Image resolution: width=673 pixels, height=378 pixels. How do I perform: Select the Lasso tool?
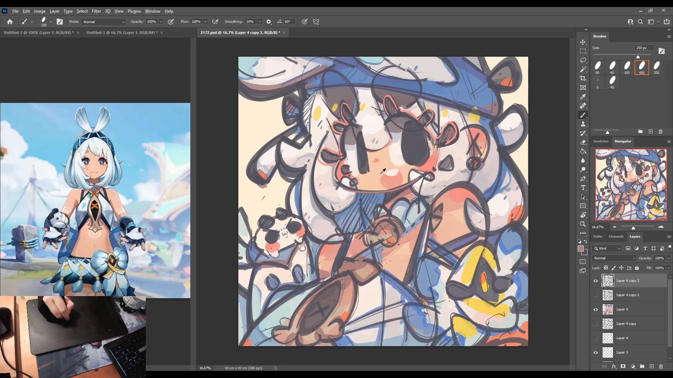point(583,60)
